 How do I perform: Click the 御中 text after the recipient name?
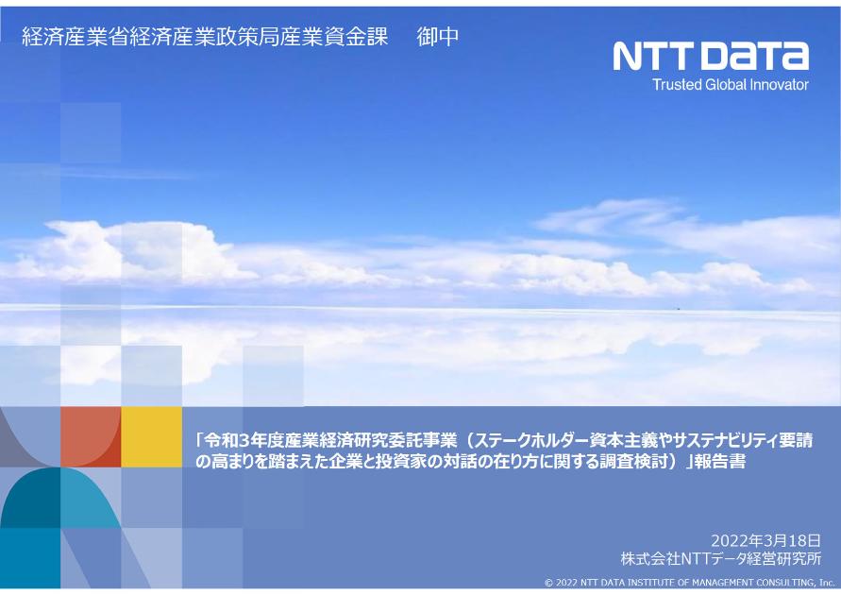pyautogui.click(x=434, y=40)
